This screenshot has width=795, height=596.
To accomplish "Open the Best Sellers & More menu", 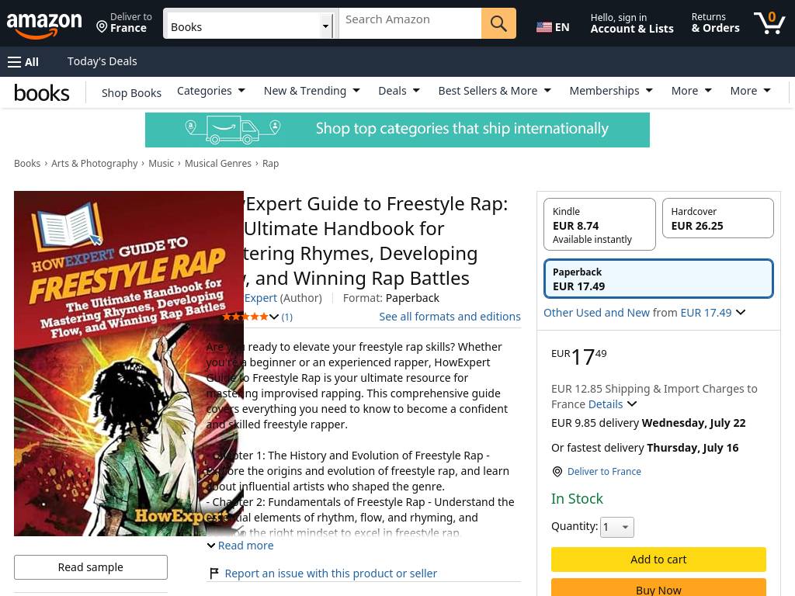I will pyautogui.click(x=495, y=91).
